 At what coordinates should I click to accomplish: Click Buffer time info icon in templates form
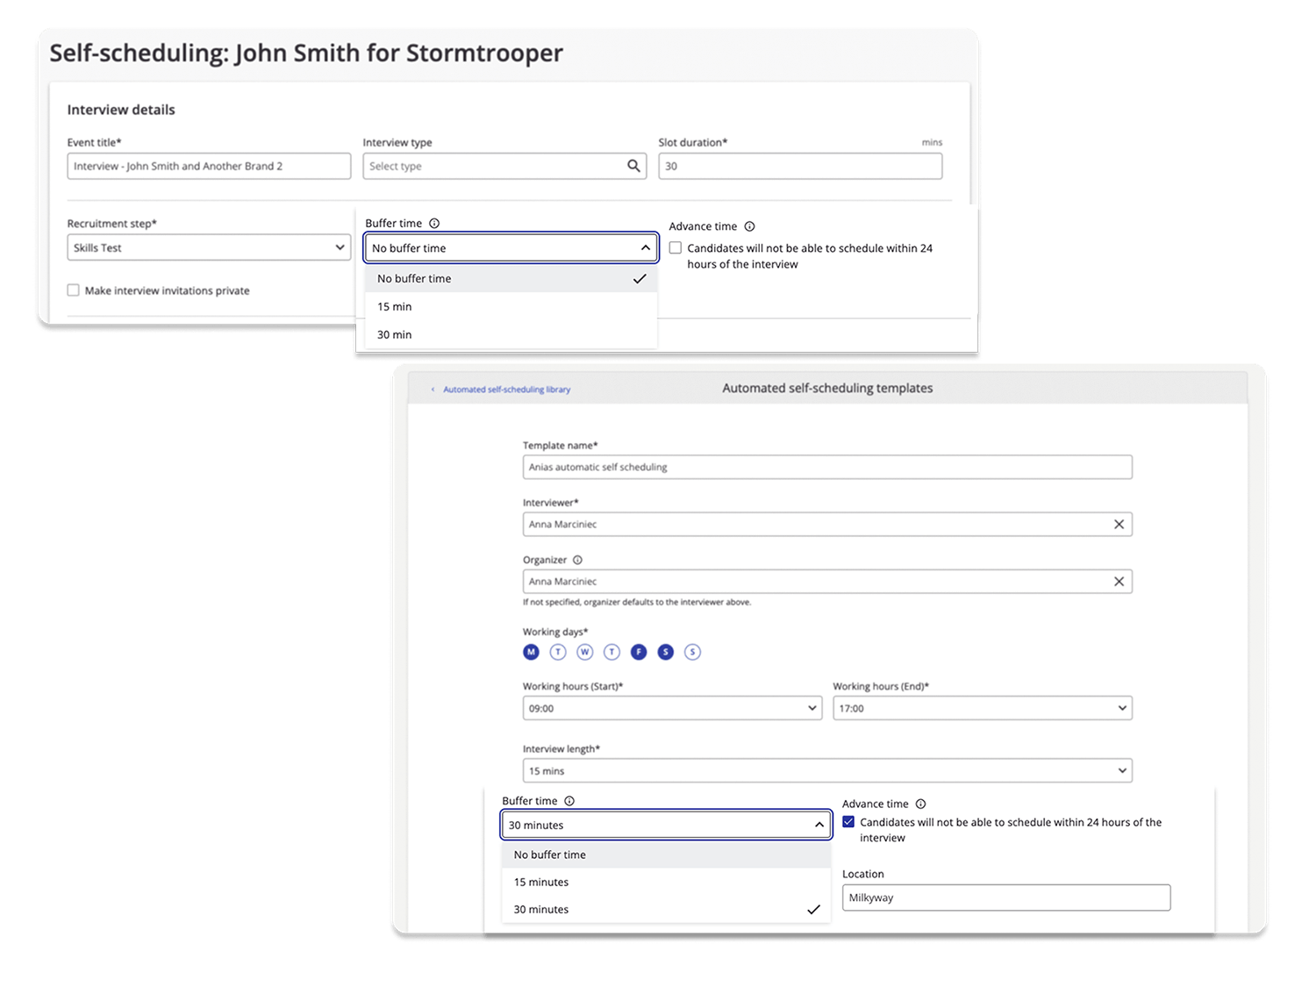569,801
